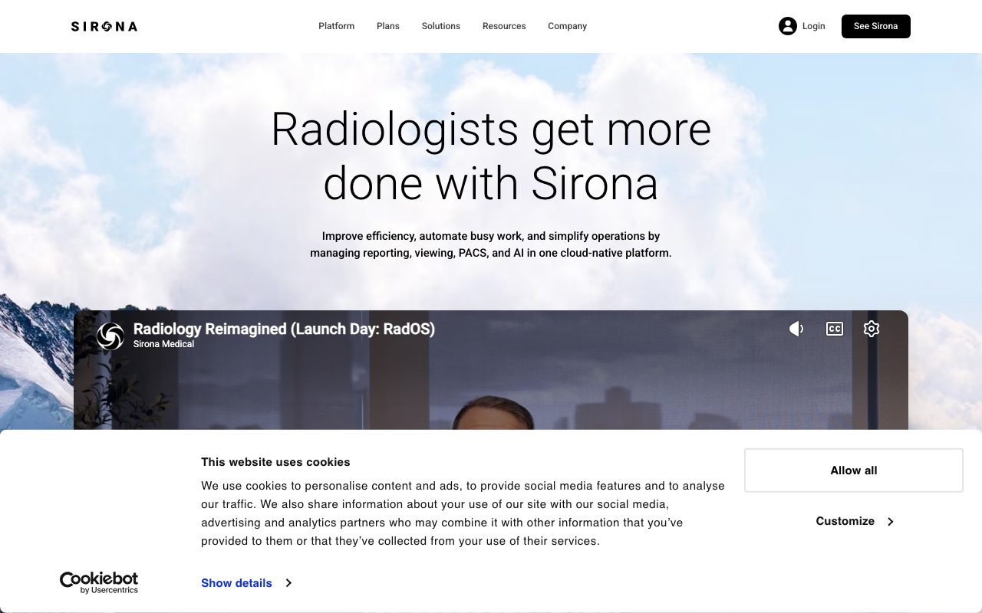Click the Customize cookies button
Image resolution: width=982 pixels, height=613 pixels.
[854, 521]
